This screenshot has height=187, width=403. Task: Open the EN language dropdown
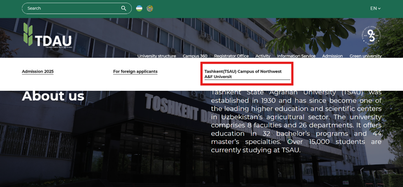[x=375, y=8]
